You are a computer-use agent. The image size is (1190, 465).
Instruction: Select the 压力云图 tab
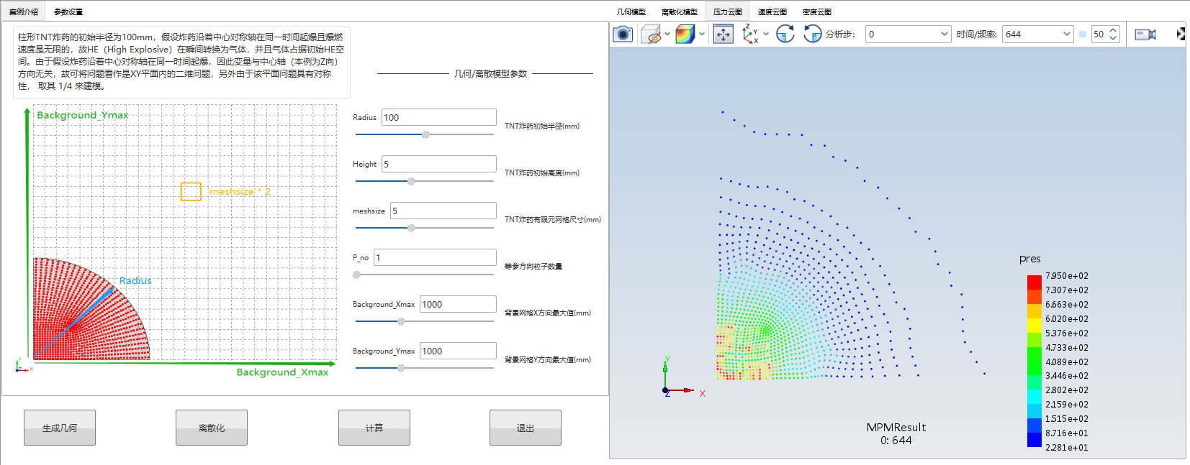pos(728,11)
